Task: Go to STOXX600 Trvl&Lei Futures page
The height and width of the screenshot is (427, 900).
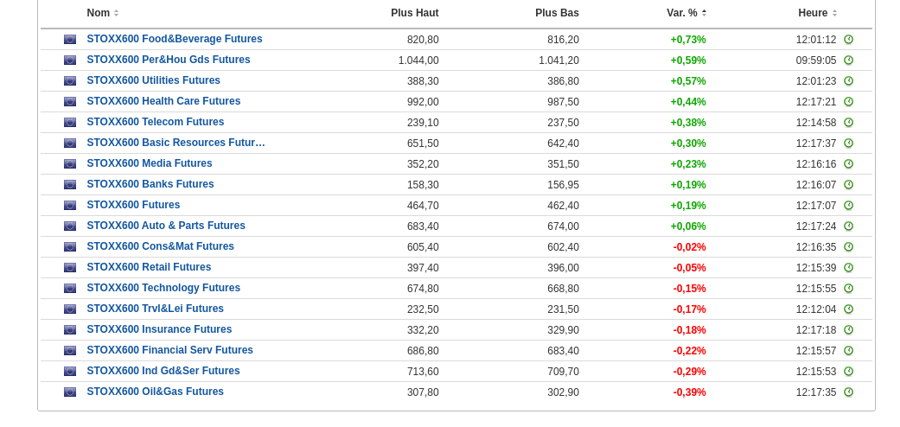Action: pyautogui.click(x=155, y=309)
